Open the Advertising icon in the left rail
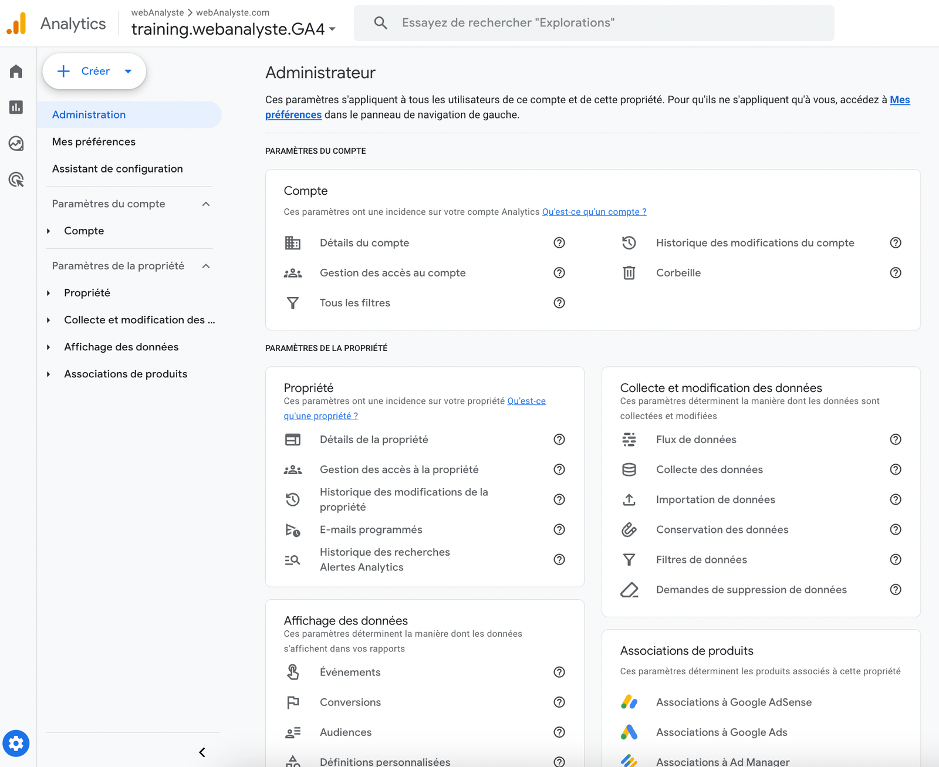The height and width of the screenshot is (767, 939). pos(16,180)
